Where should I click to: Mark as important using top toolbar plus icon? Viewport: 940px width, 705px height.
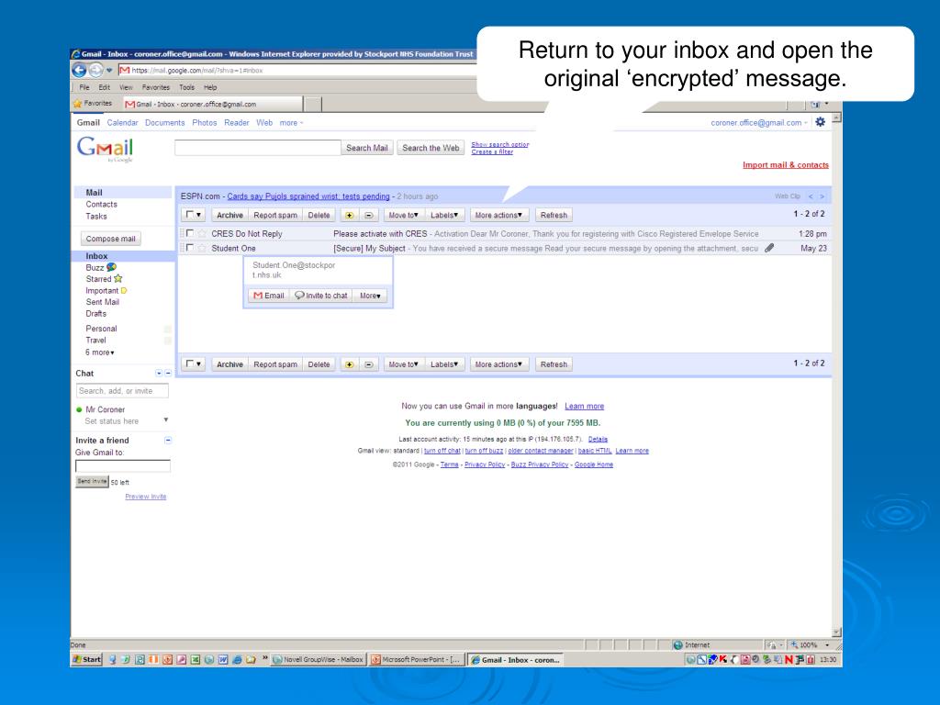[x=349, y=215]
